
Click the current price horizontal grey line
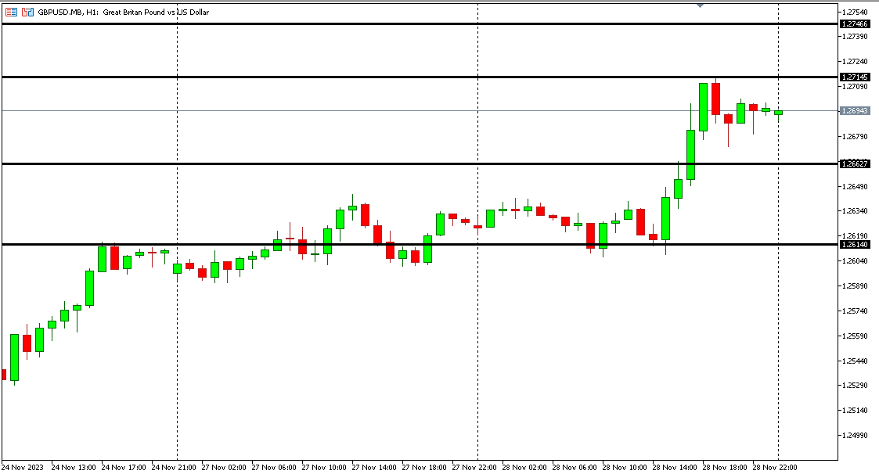420,111
